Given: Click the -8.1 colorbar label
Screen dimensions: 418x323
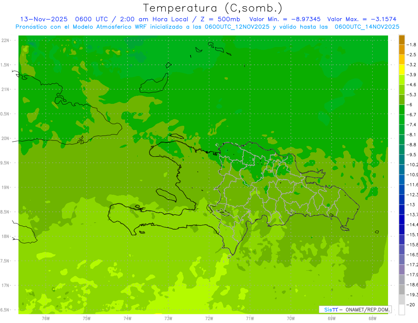Looking at the screenshot, I should tap(412, 134).
